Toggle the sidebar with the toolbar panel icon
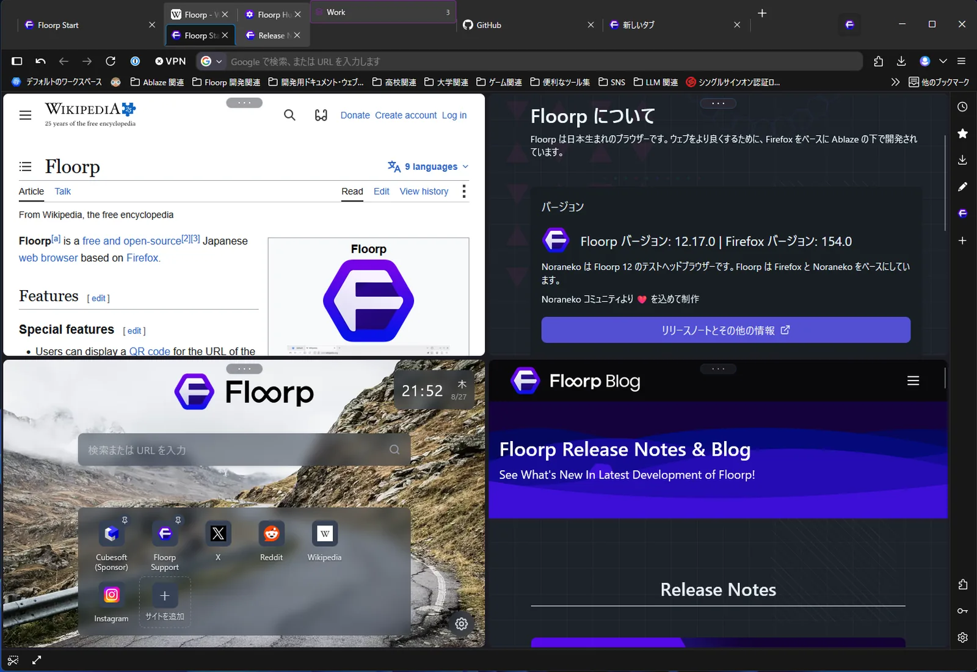977x672 pixels. (17, 61)
